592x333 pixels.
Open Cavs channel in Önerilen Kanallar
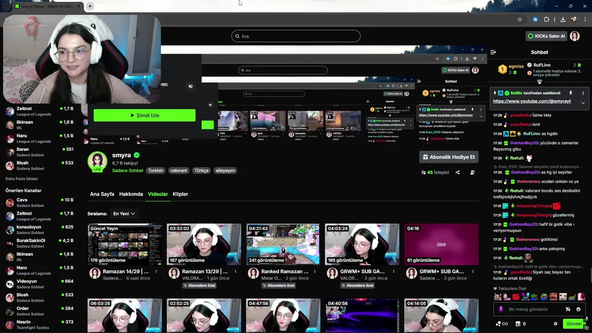39,203
